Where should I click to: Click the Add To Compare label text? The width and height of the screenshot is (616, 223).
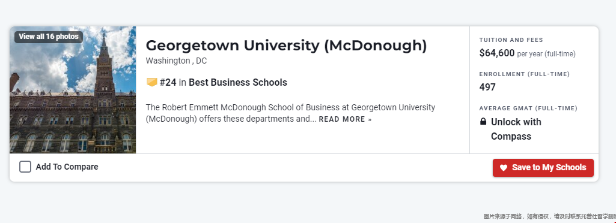tap(67, 167)
